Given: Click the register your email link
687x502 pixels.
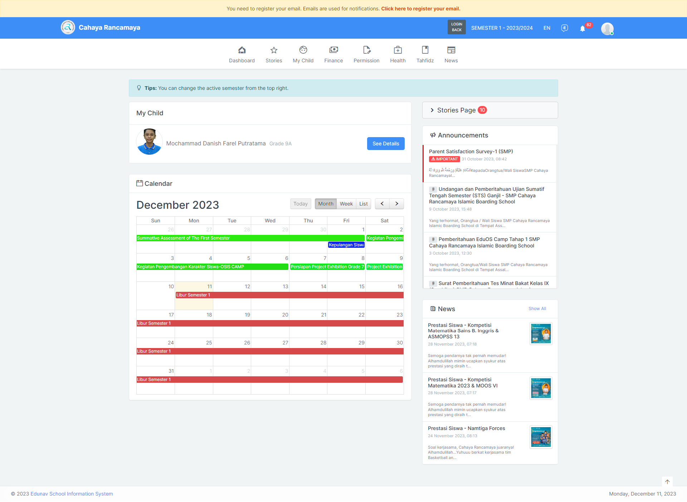Looking at the screenshot, I should coord(420,9).
